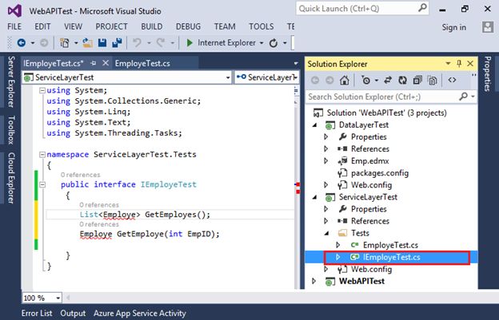Click the View Code icon in Solution Explorer
This screenshot has height=320, width=499.
click(x=452, y=80)
